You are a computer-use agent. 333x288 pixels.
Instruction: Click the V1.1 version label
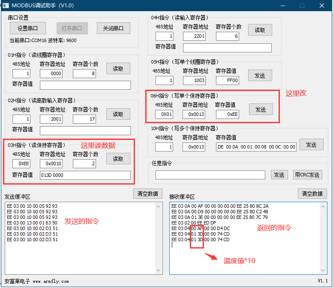[323, 281]
